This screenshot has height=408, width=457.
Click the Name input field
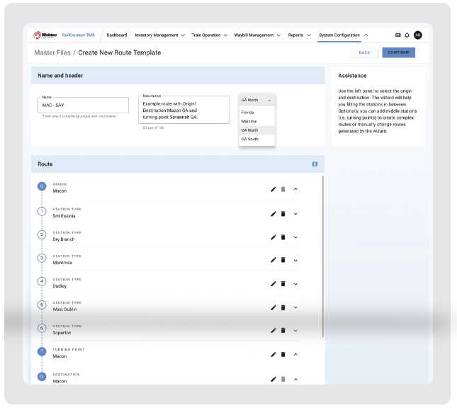(84, 106)
